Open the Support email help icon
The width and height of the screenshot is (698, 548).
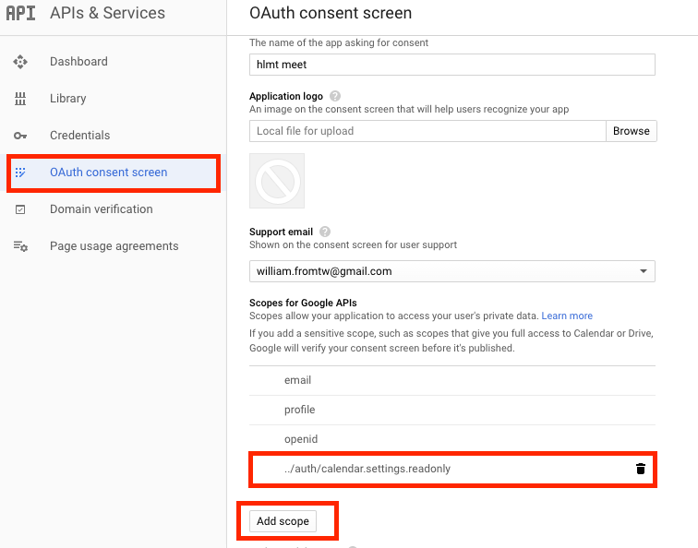point(325,232)
